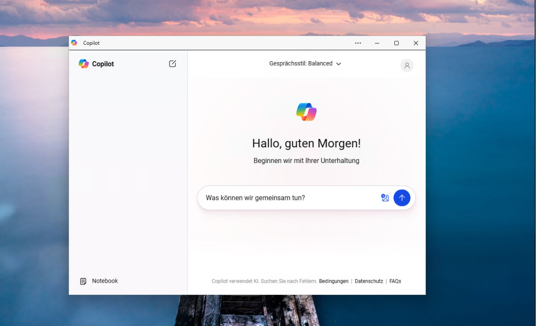The image size is (536, 326).
Task: Click the Notebook label text
Action: click(x=105, y=281)
